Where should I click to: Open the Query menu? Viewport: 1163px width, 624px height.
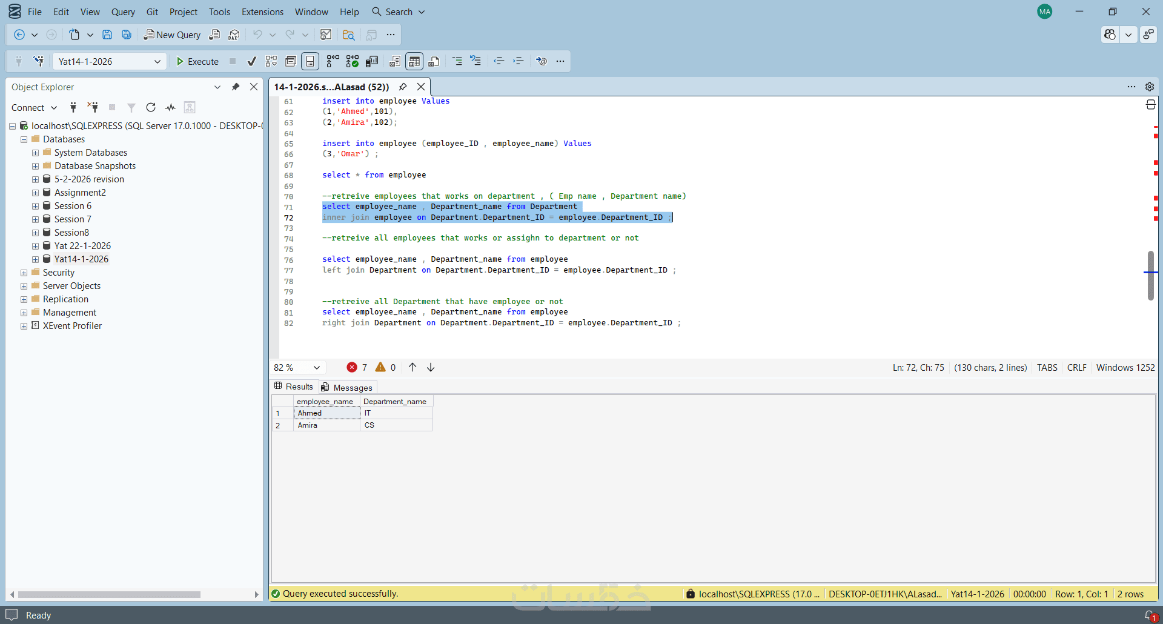coord(123,12)
